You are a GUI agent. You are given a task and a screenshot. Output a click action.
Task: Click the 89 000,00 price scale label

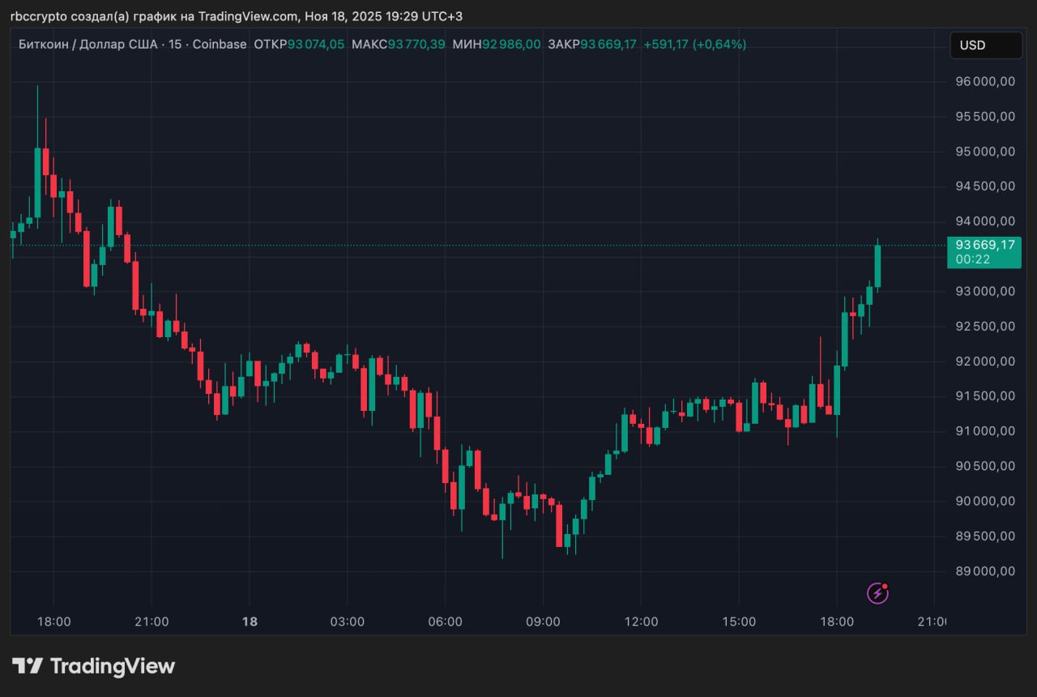tap(984, 571)
